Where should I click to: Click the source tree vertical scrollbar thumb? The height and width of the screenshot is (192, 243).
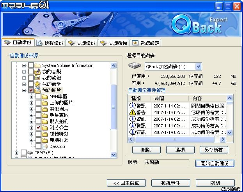[114, 107]
